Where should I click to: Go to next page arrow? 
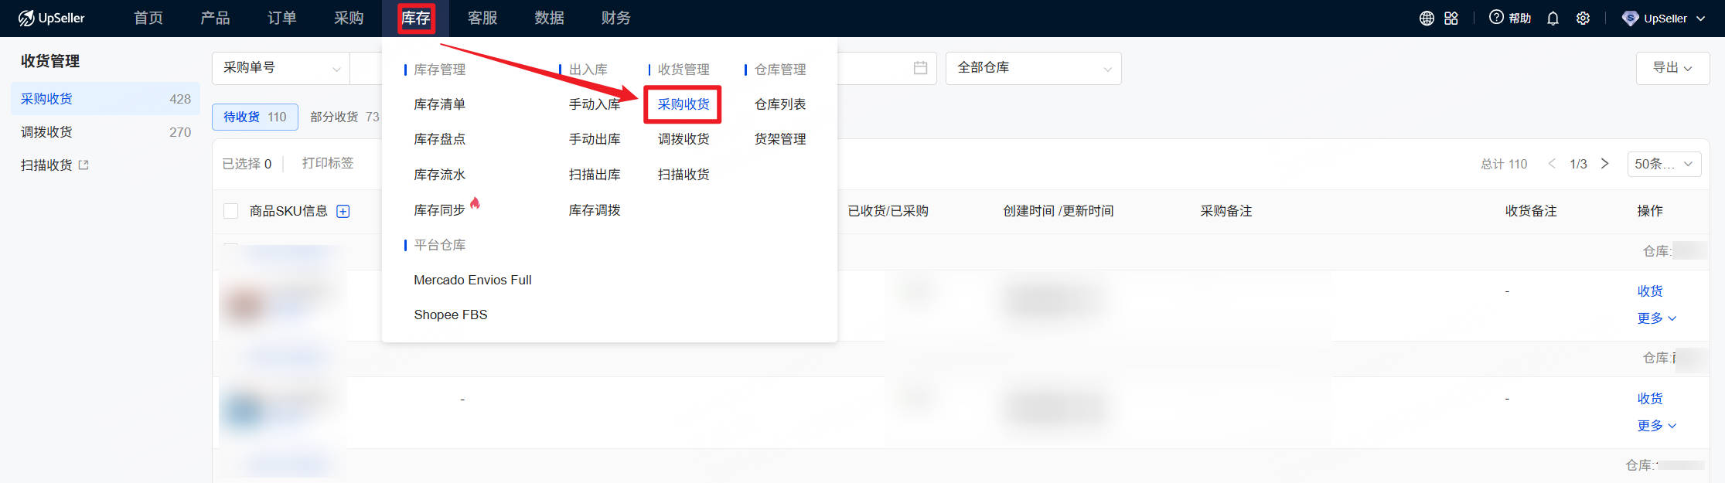pyautogui.click(x=1604, y=163)
